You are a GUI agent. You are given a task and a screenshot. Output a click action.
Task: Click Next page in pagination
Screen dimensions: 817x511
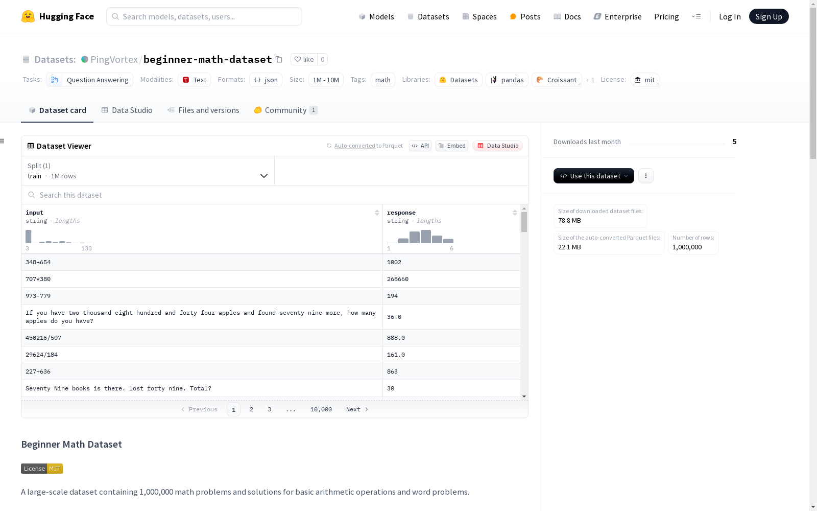coord(357,409)
